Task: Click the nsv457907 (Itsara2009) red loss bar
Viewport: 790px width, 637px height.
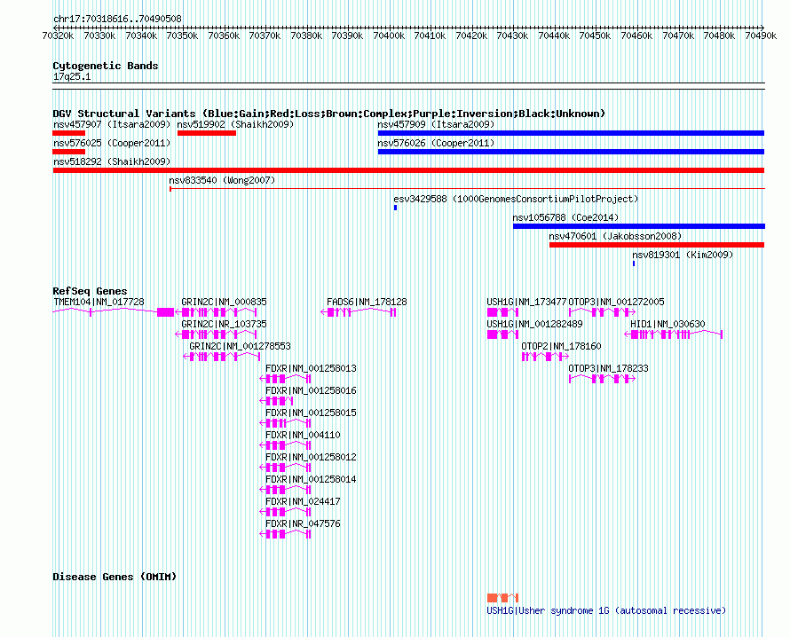Action: [69, 133]
